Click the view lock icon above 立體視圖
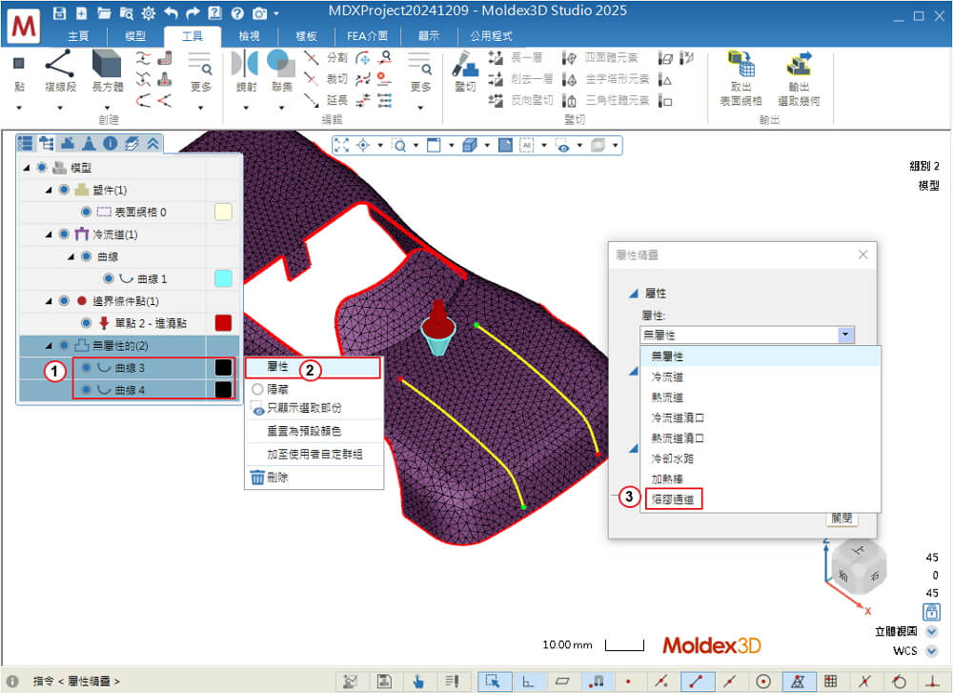The width and height of the screenshot is (953, 693). click(931, 611)
